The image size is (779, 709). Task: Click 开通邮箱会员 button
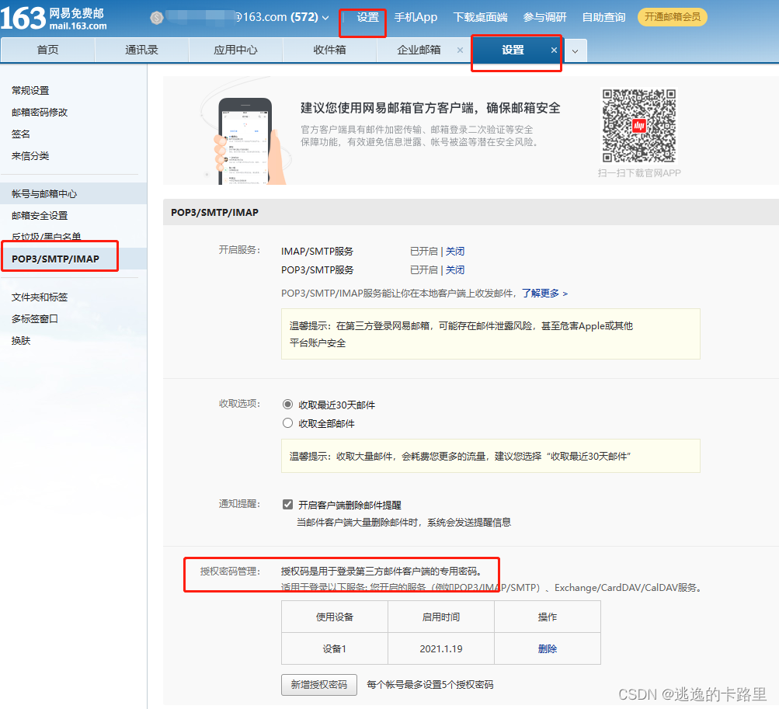(x=672, y=17)
